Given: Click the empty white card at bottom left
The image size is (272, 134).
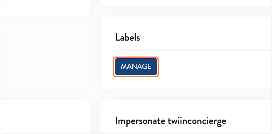Looking at the screenshot, I should 45,117.
